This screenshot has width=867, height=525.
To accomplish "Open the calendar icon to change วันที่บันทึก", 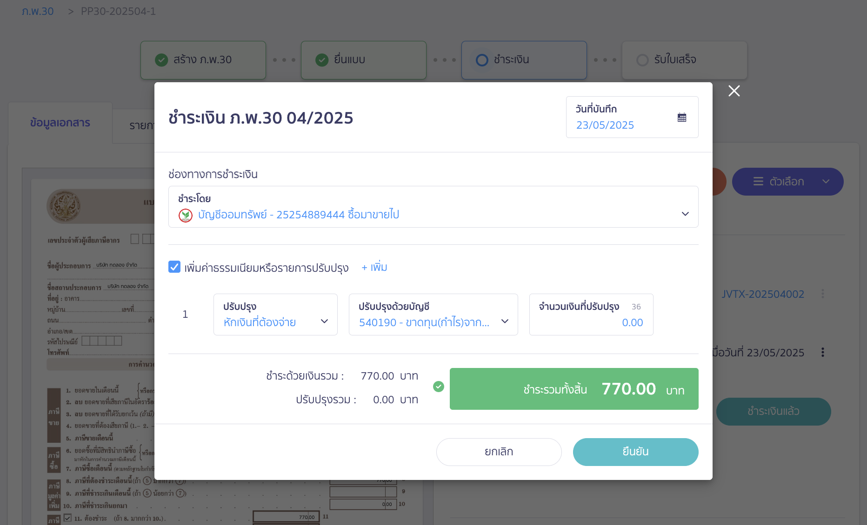I will (682, 117).
